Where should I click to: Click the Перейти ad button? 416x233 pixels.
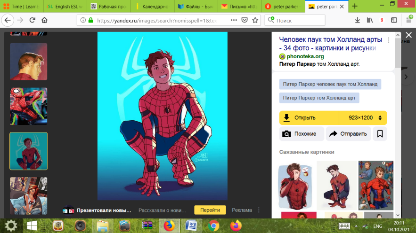(210, 210)
